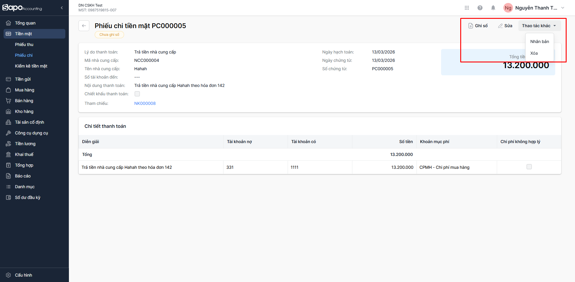
Task: Click the Sửa pencil edit button
Action: pos(505,26)
